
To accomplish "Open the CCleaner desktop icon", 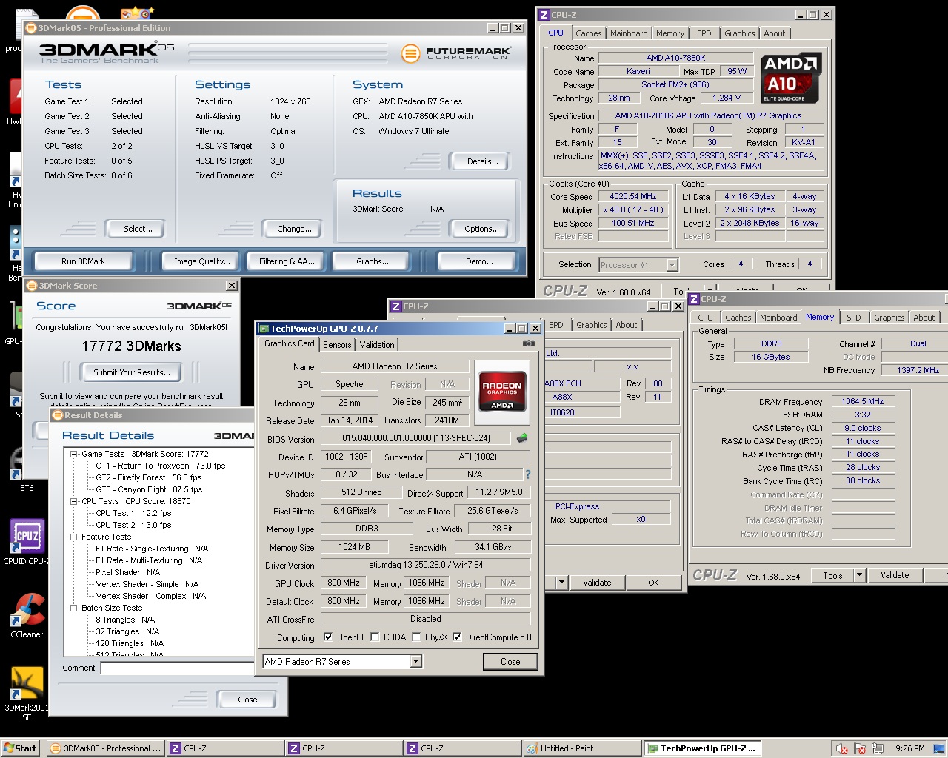I will (x=27, y=616).
